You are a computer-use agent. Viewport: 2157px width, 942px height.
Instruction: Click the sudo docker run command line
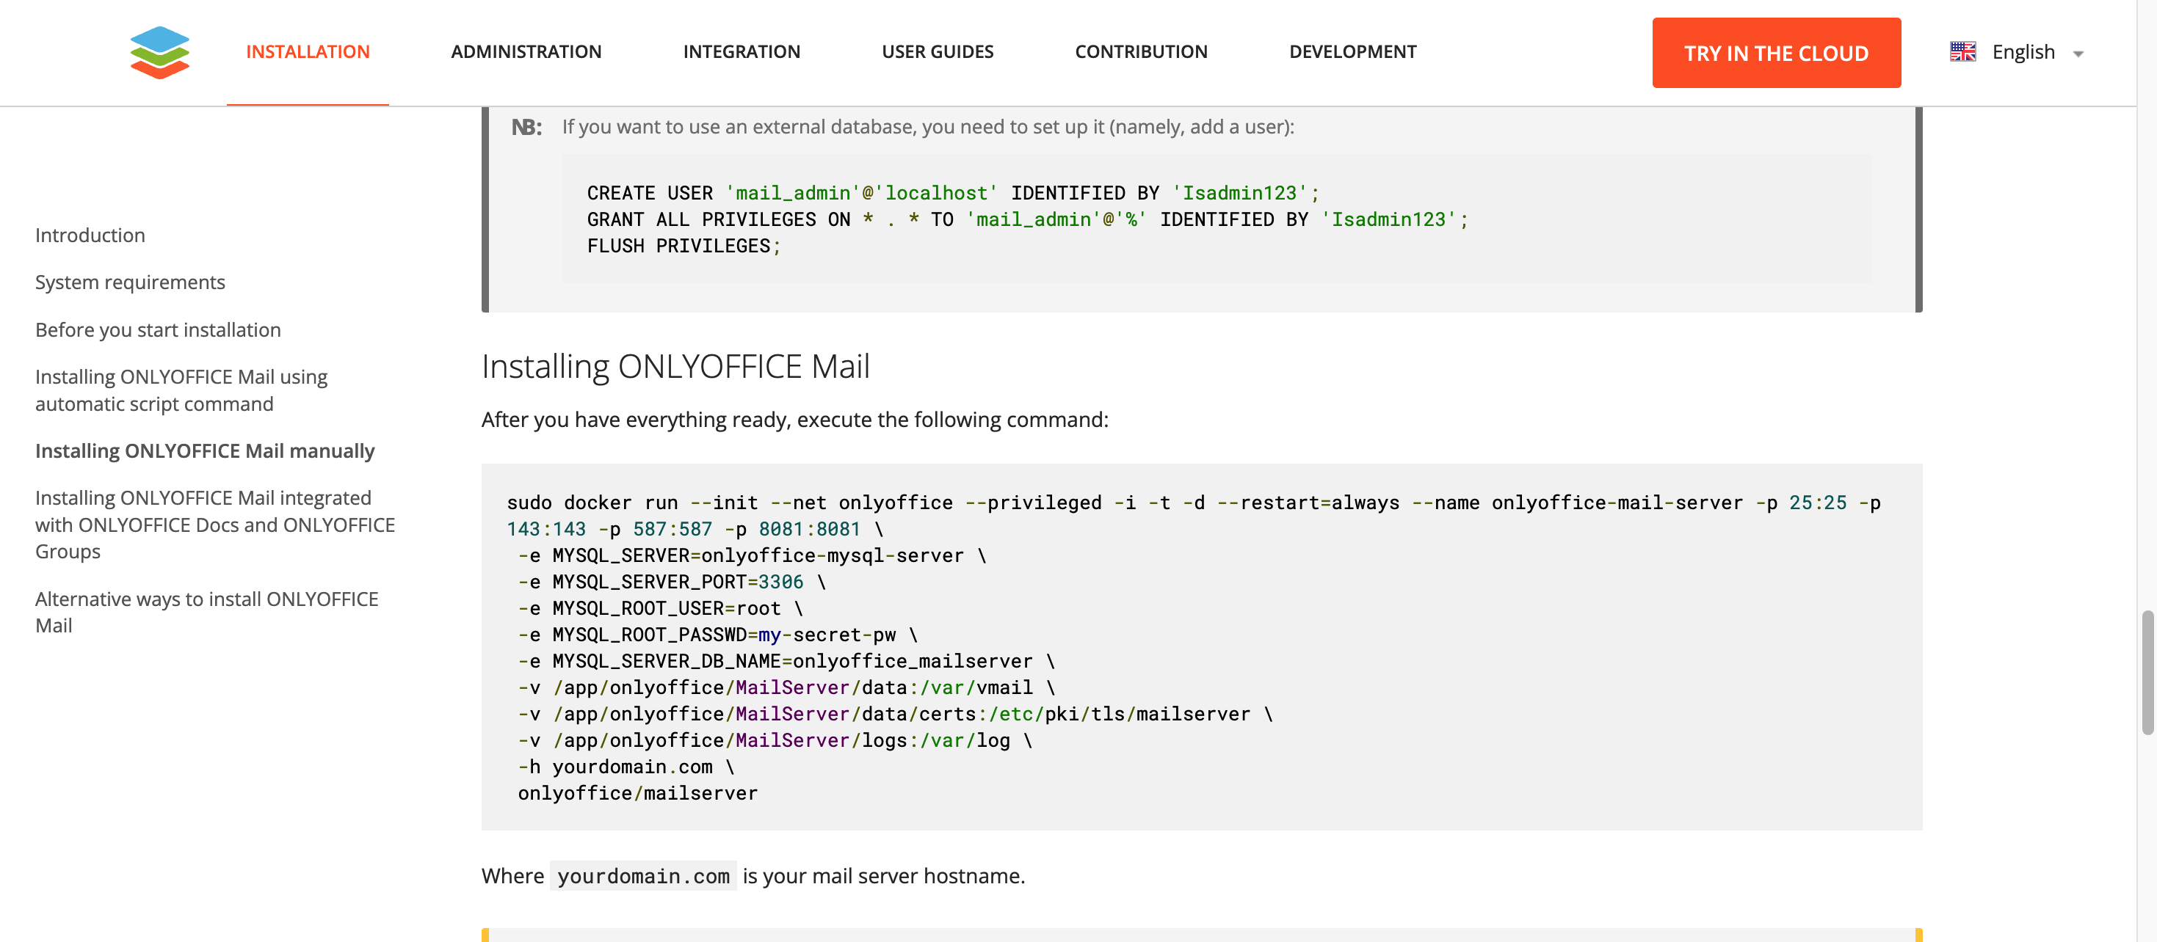(x=1193, y=503)
